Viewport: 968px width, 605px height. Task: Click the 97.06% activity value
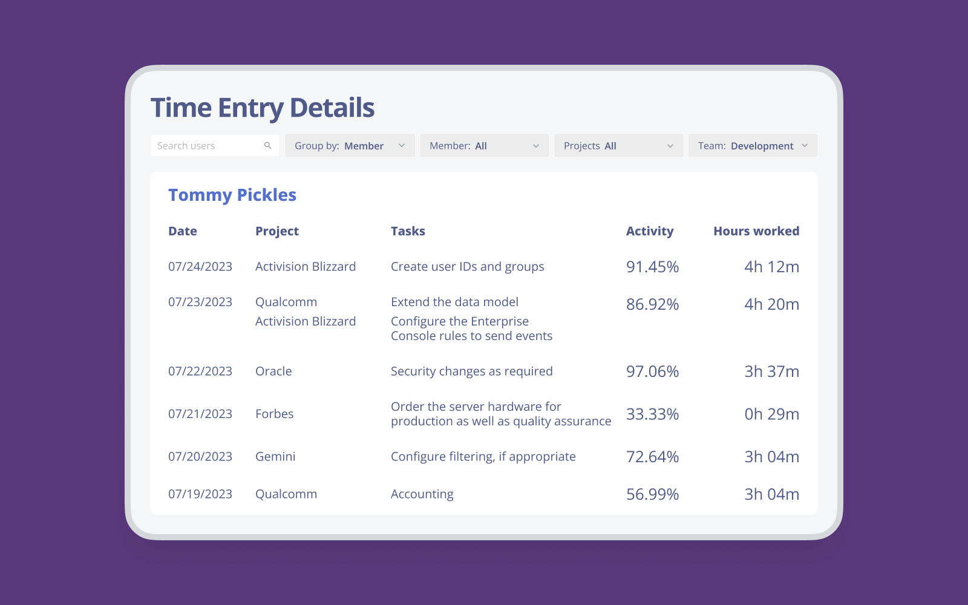point(652,371)
